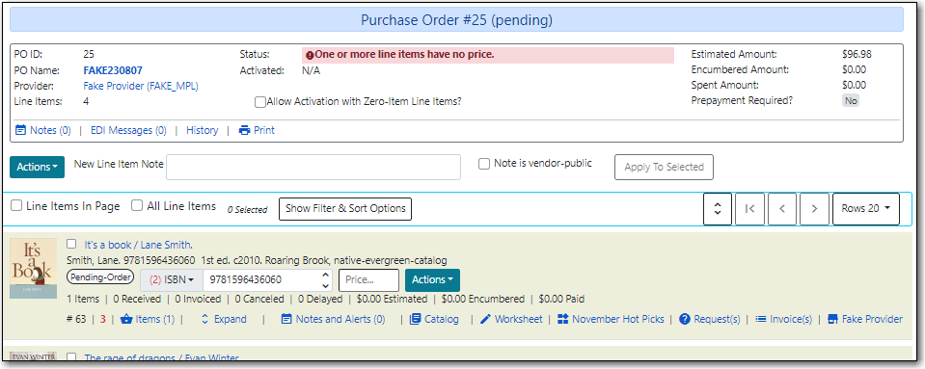Screen dimensions: 925x369
Task: Open the Rows 20 dropdown
Action: coord(866,209)
